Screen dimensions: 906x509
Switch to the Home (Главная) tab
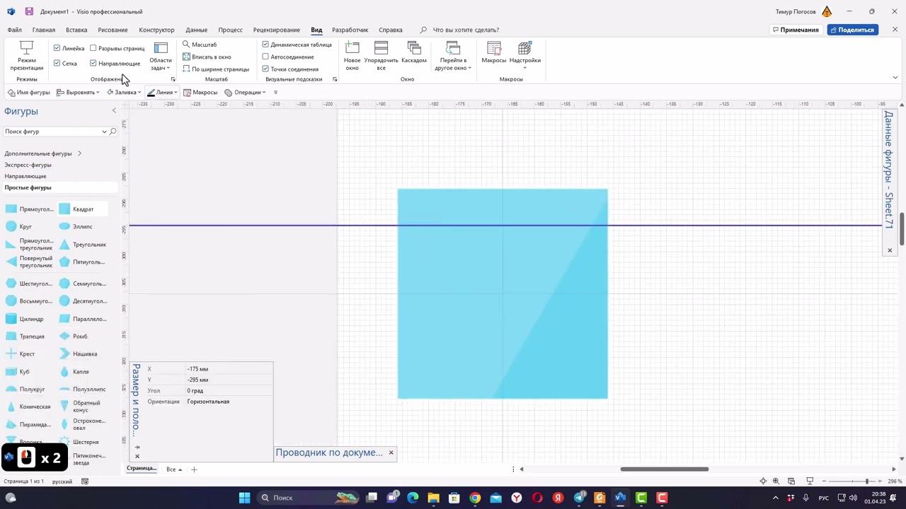[43, 30]
